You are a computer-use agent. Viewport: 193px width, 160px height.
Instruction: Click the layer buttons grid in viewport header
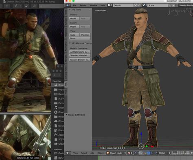[181, 153]
